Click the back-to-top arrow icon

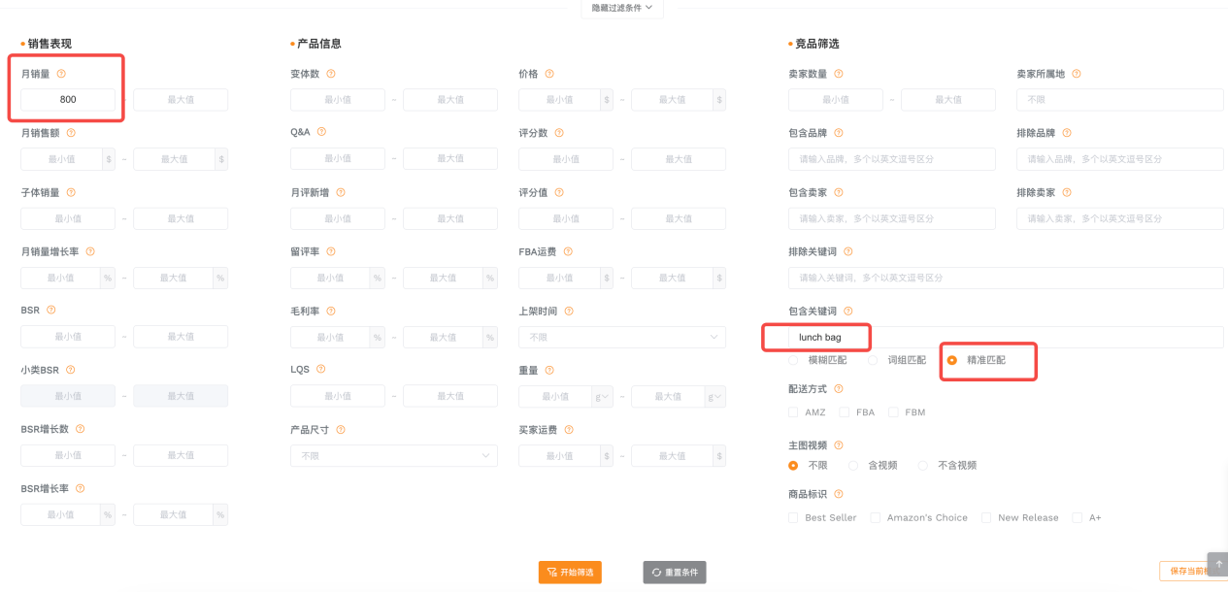[x=1217, y=564]
